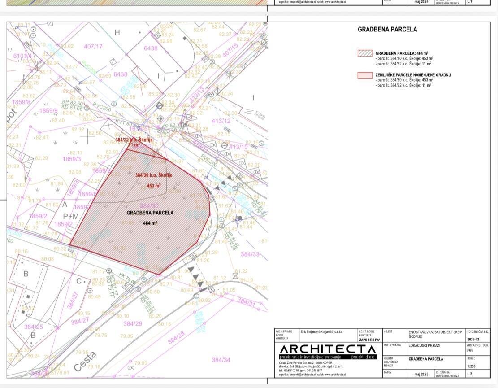The height and width of the screenshot is (388, 498).
Task: Click the parcel label 384/34
Action: (221, 360)
